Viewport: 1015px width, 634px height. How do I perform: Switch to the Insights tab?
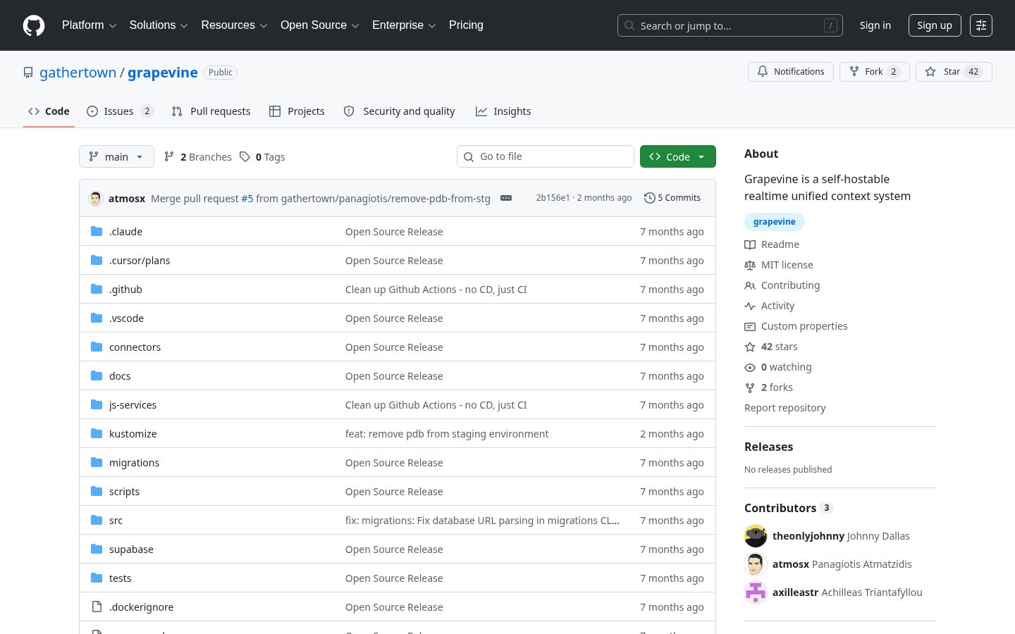(503, 111)
